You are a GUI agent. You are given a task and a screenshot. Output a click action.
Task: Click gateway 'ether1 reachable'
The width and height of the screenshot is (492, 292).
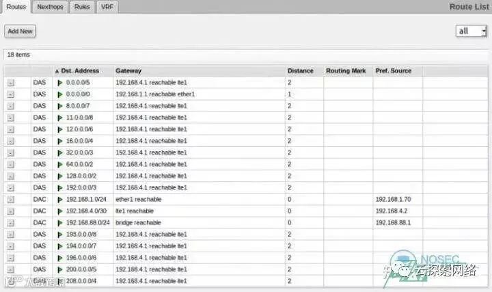[x=138, y=200]
